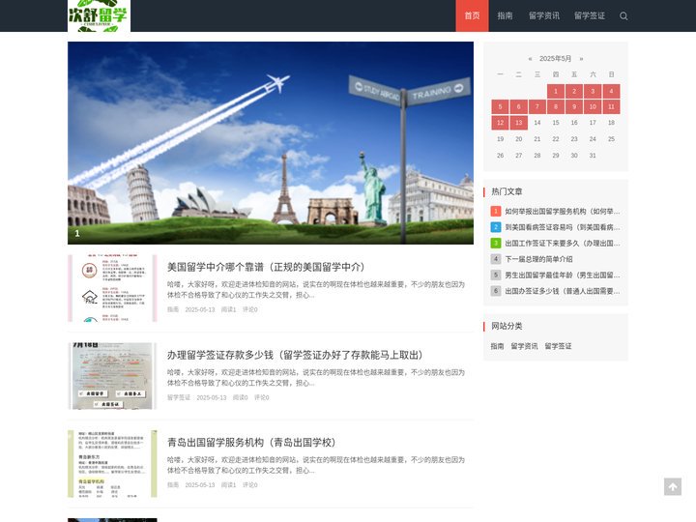The width and height of the screenshot is (696, 522).
Task: Select calendar date 1
Action: 555,91
